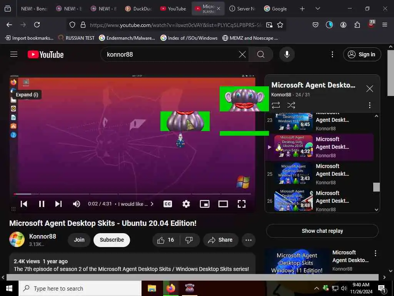Screen dimensions: 394x296
Task: Open options for recommended Windows 11 Edition video
Action: pyautogui.click(x=376, y=254)
